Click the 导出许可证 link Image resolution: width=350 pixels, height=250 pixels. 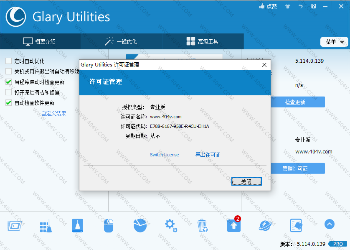coord(208,155)
